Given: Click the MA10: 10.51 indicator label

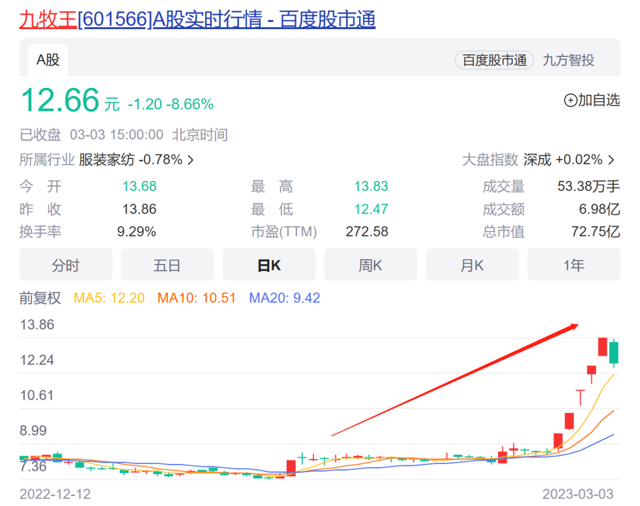Looking at the screenshot, I should (196, 298).
